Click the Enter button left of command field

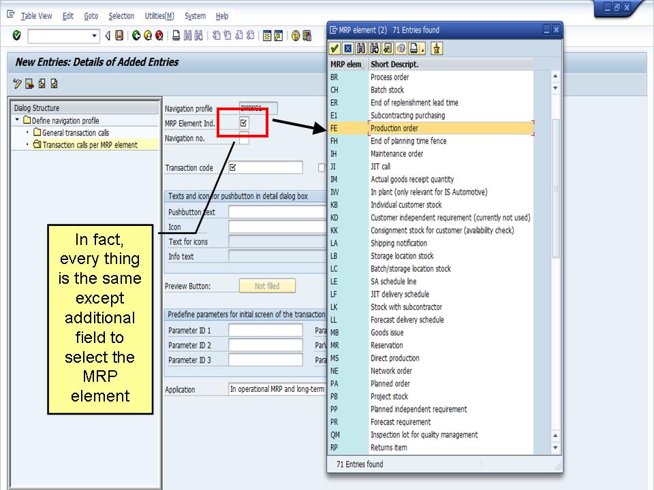coord(17,36)
